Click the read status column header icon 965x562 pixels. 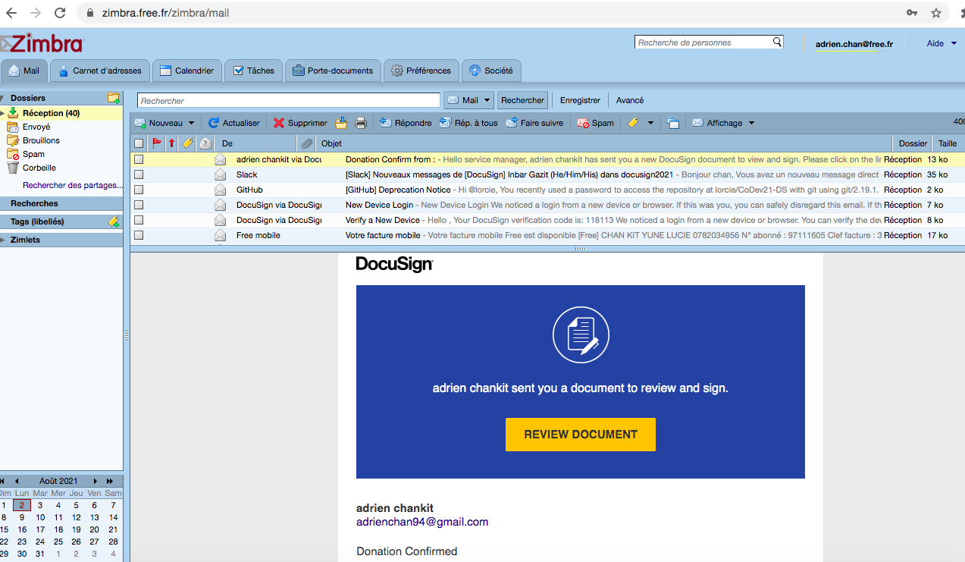point(205,143)
